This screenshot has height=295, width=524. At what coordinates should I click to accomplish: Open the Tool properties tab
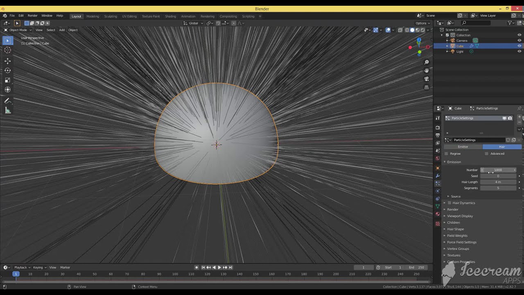click(438, 118)
